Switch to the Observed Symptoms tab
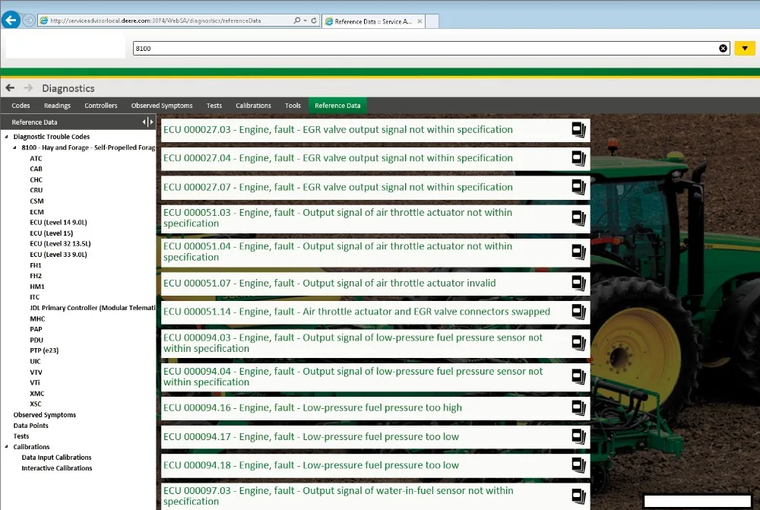 (x=161, y=105)
